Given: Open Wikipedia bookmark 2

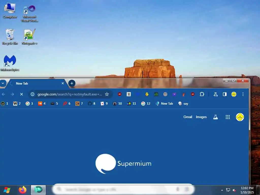Looking at the screenshot, I should 17,104.
